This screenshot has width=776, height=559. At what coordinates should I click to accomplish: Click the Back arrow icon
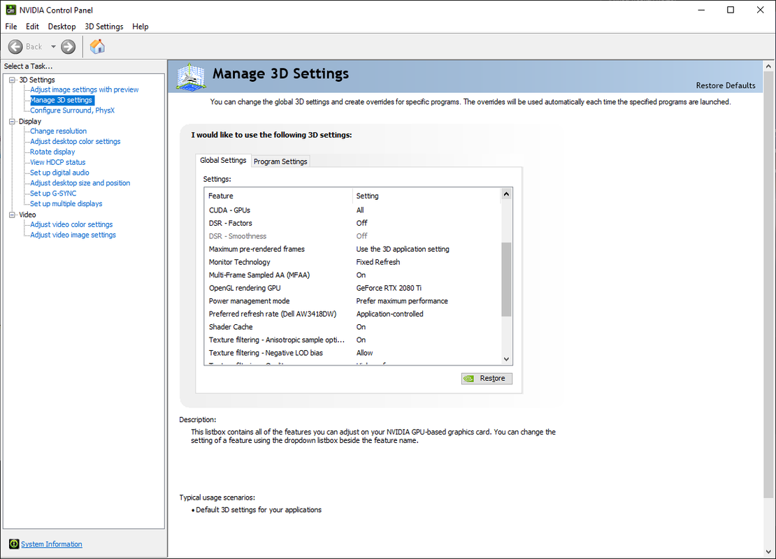(x=15, y=47)
